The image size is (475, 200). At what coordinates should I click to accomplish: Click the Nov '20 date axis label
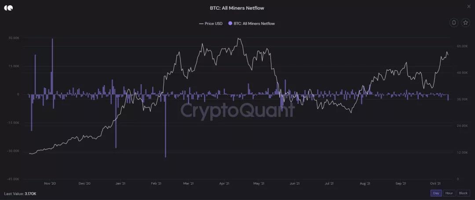pyautogui.click(x=50, y=184)
